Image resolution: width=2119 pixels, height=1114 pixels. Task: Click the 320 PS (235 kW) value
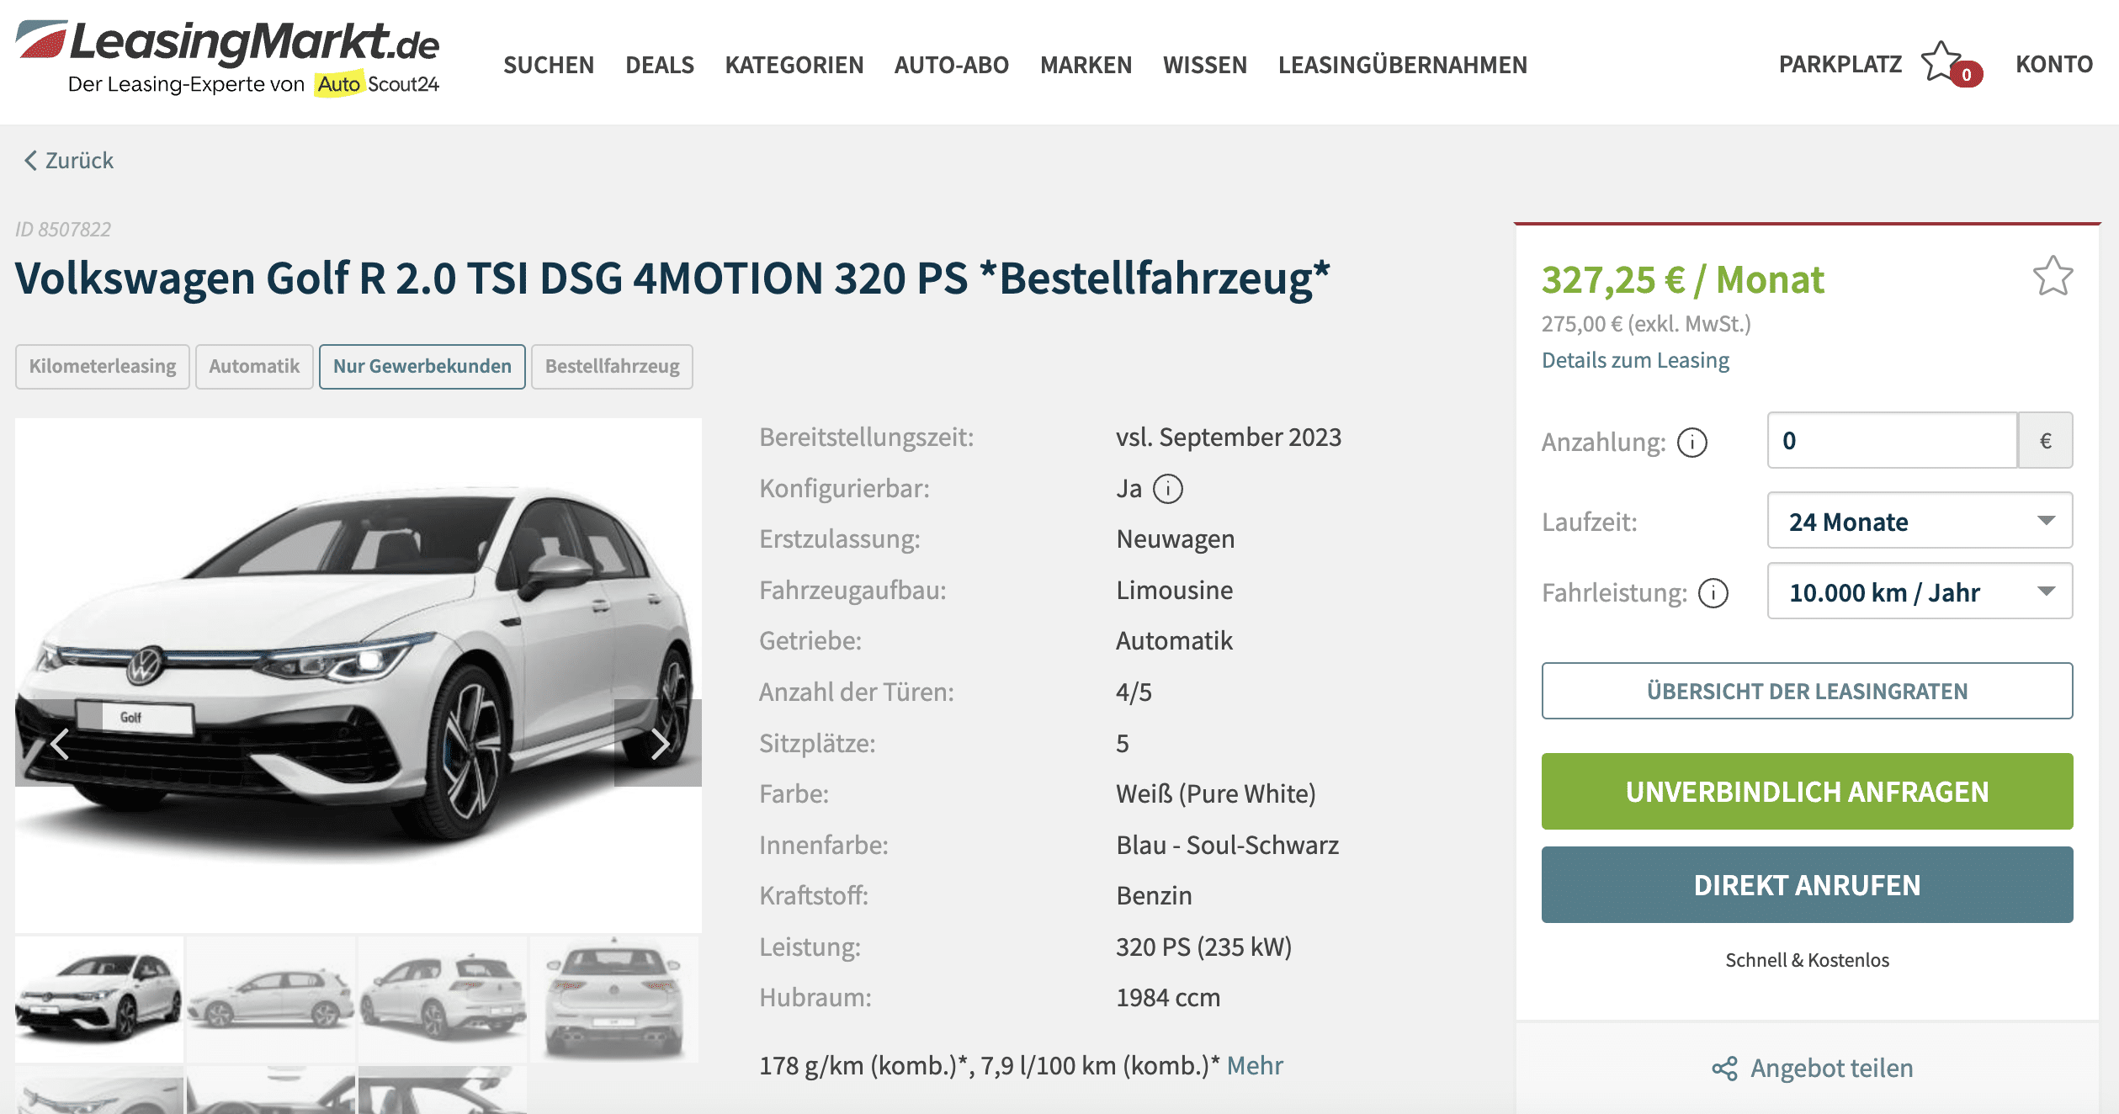1203,947
